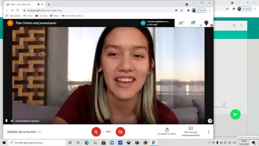Click Levantar la mano to raise hand
259x146 pixels.
tap(167, 131)
